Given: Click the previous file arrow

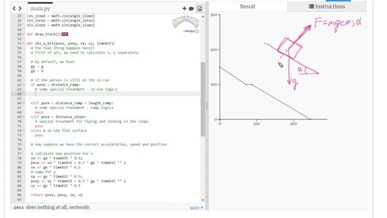Looking at the screenshot, I should 14,8.
